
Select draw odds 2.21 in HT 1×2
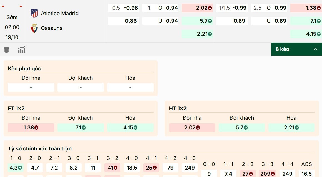coord(291,128)
